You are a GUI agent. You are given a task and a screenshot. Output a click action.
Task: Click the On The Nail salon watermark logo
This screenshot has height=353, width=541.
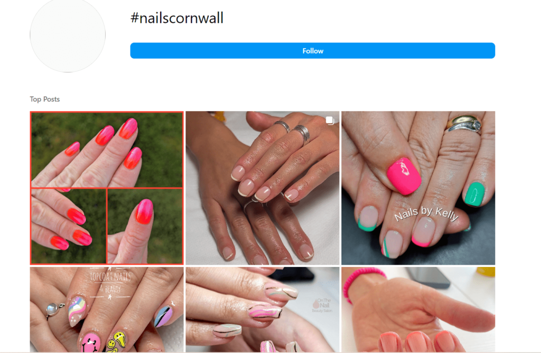322,305
